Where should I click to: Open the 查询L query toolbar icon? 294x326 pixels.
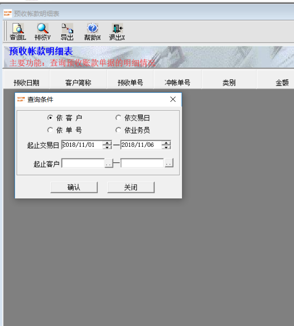point(18,32)
